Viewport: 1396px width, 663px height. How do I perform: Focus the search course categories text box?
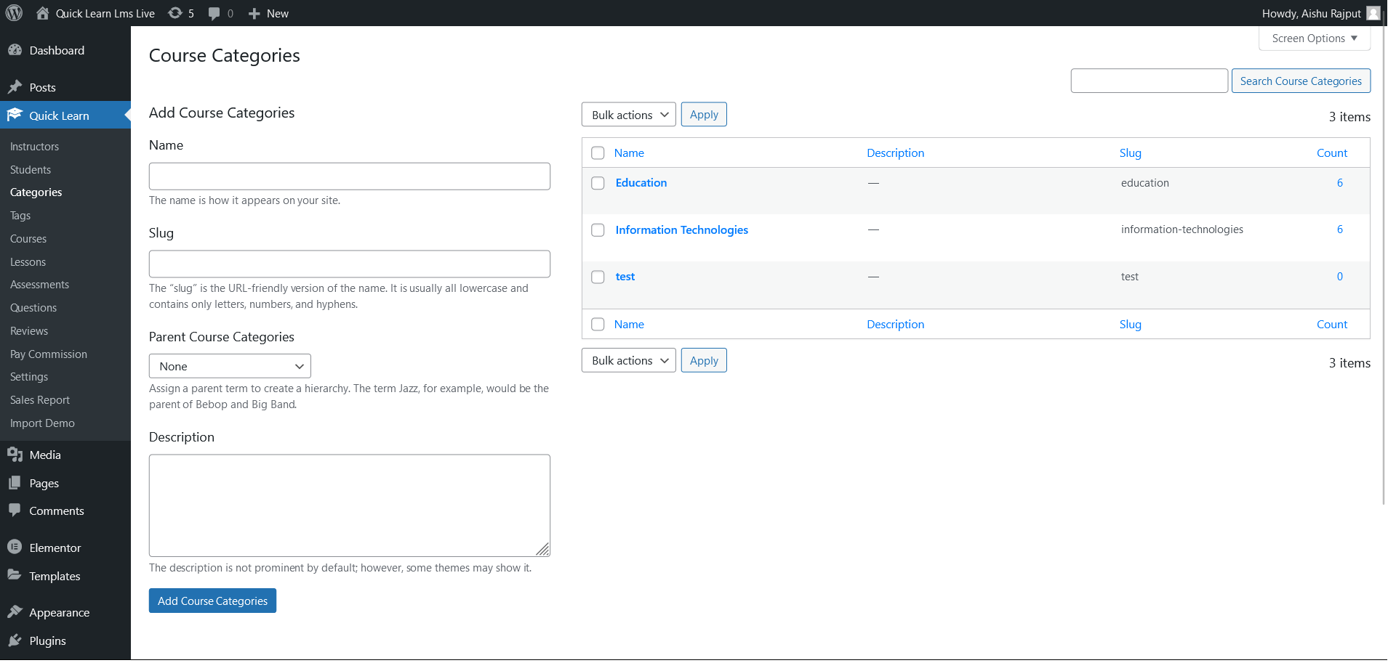pyautogui.click(x=1150, y=81)
